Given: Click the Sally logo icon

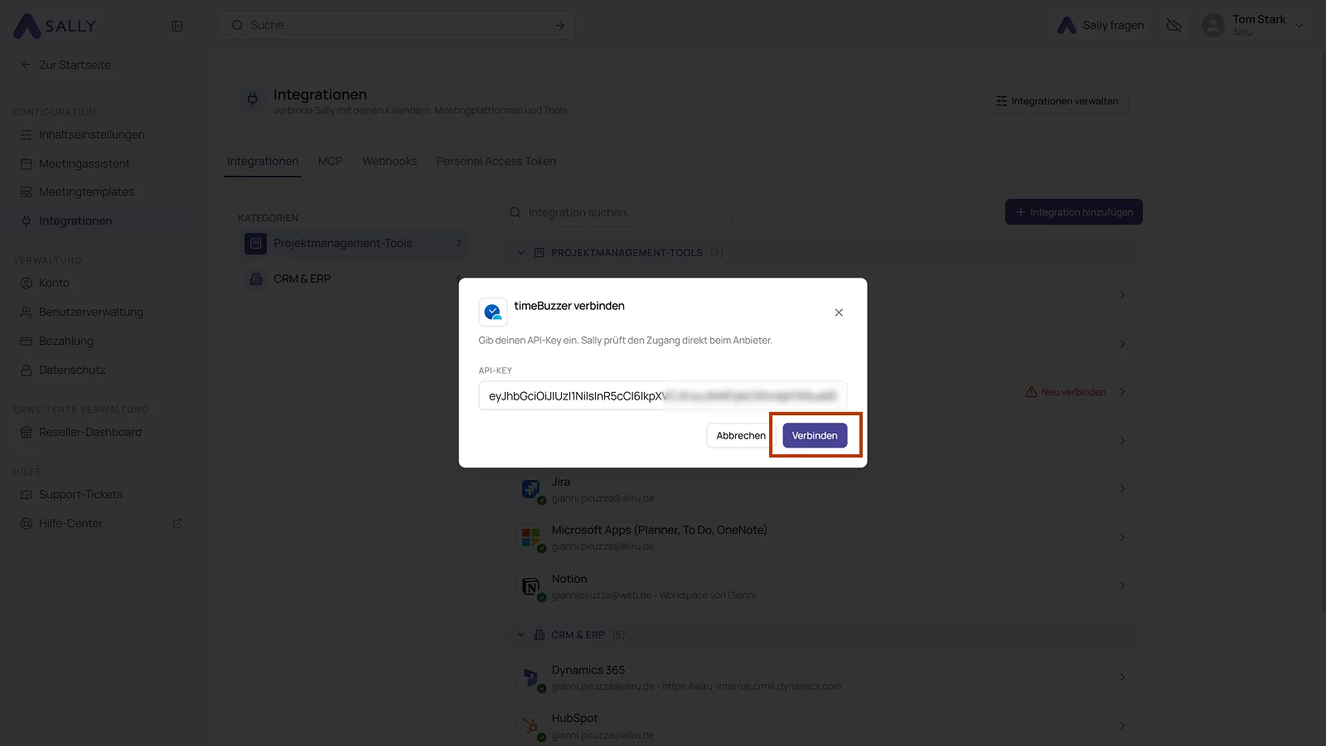Looking at the screenshot, I should pos(27,26).
